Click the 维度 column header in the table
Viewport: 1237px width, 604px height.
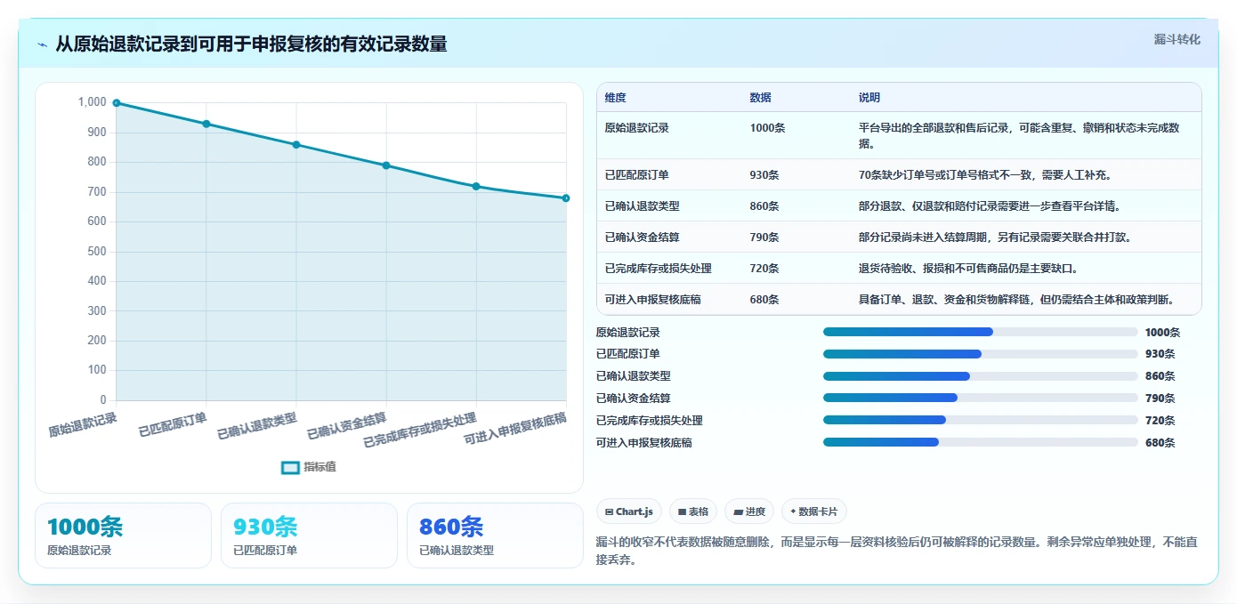(616, 98)
